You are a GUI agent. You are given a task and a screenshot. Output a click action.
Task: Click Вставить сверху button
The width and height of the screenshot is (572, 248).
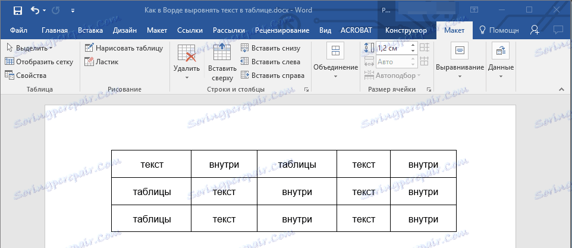222,62
